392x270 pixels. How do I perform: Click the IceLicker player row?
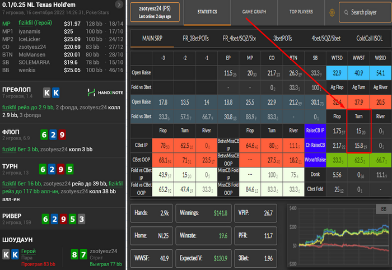(x=63, y=39)
